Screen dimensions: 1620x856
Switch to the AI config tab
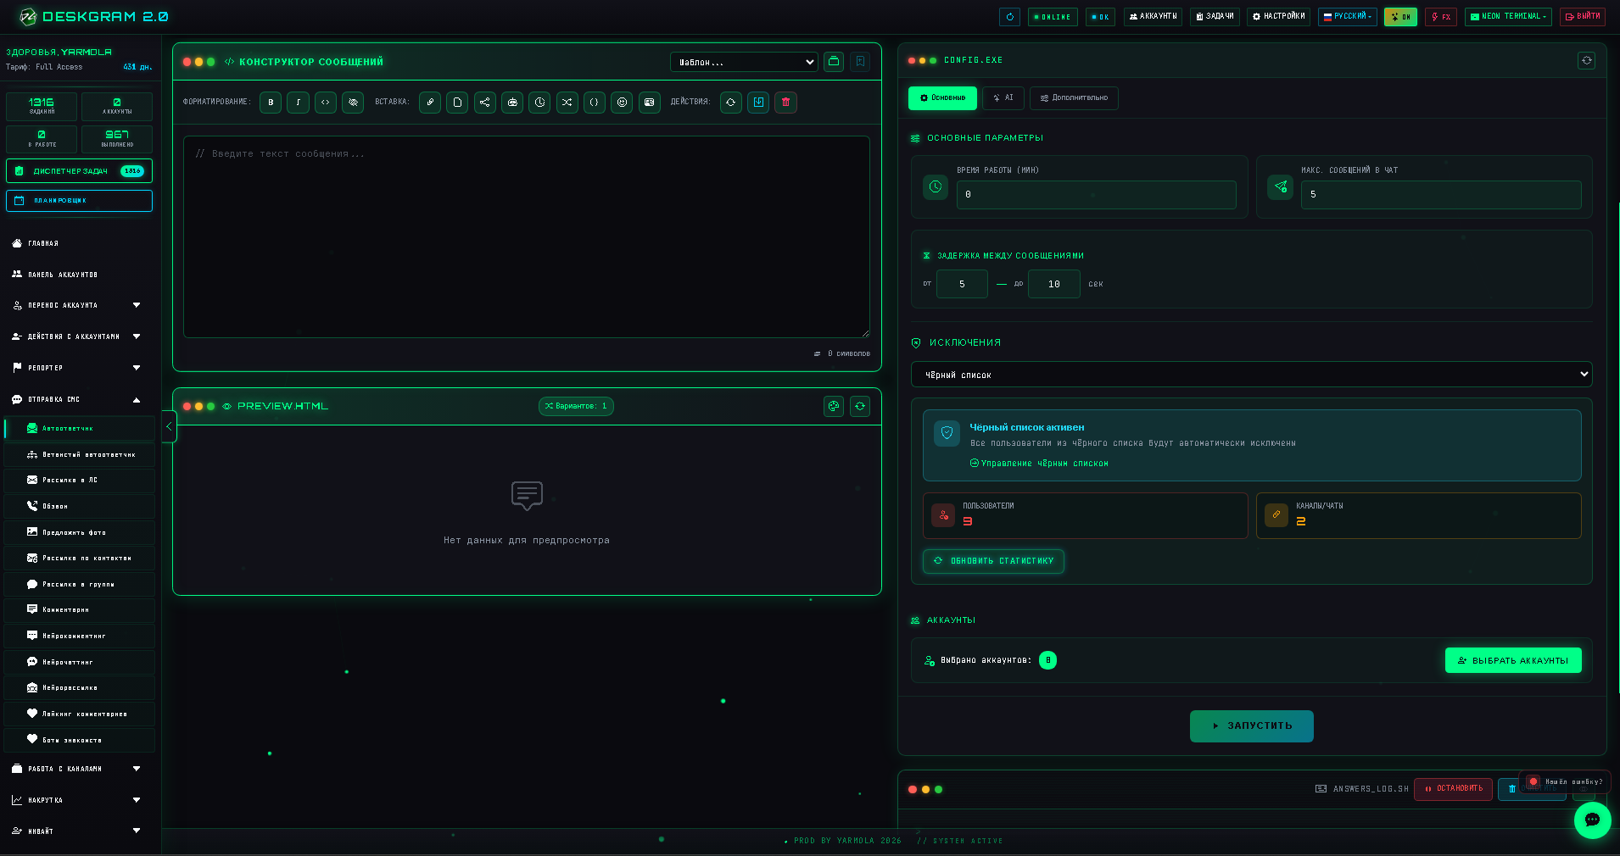(x=1003, y=98)
